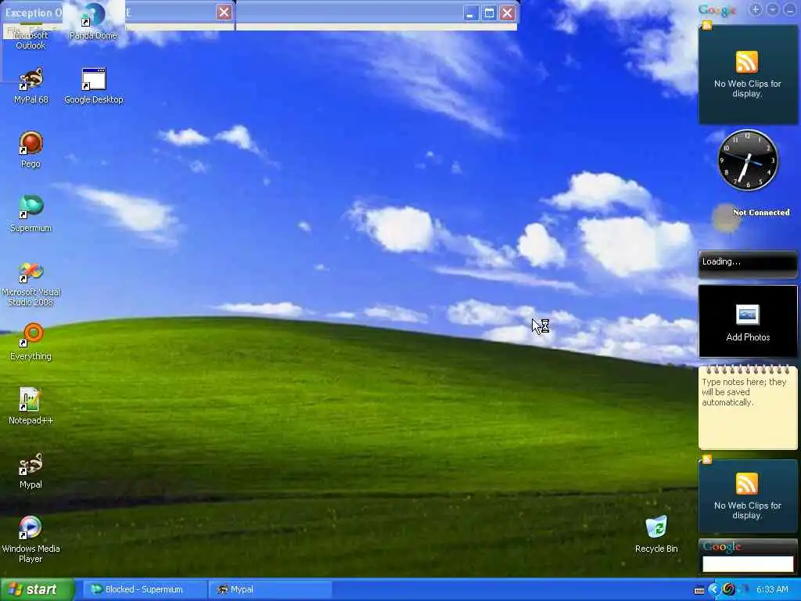Click the keyboard icon in system tray
The height and width of the screenshot is (601, 801).
pyautogui.click(x=699, y=590)
